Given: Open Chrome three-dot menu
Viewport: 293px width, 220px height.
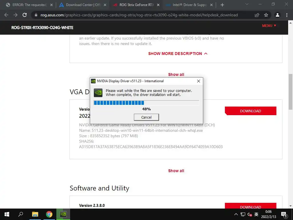Looking at the screenshot, I should [x=287, y=15].
